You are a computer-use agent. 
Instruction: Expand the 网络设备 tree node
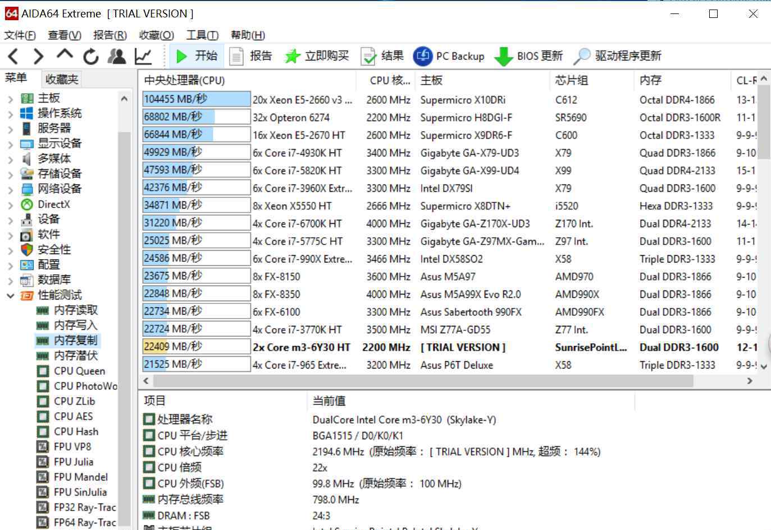[11, 190]
